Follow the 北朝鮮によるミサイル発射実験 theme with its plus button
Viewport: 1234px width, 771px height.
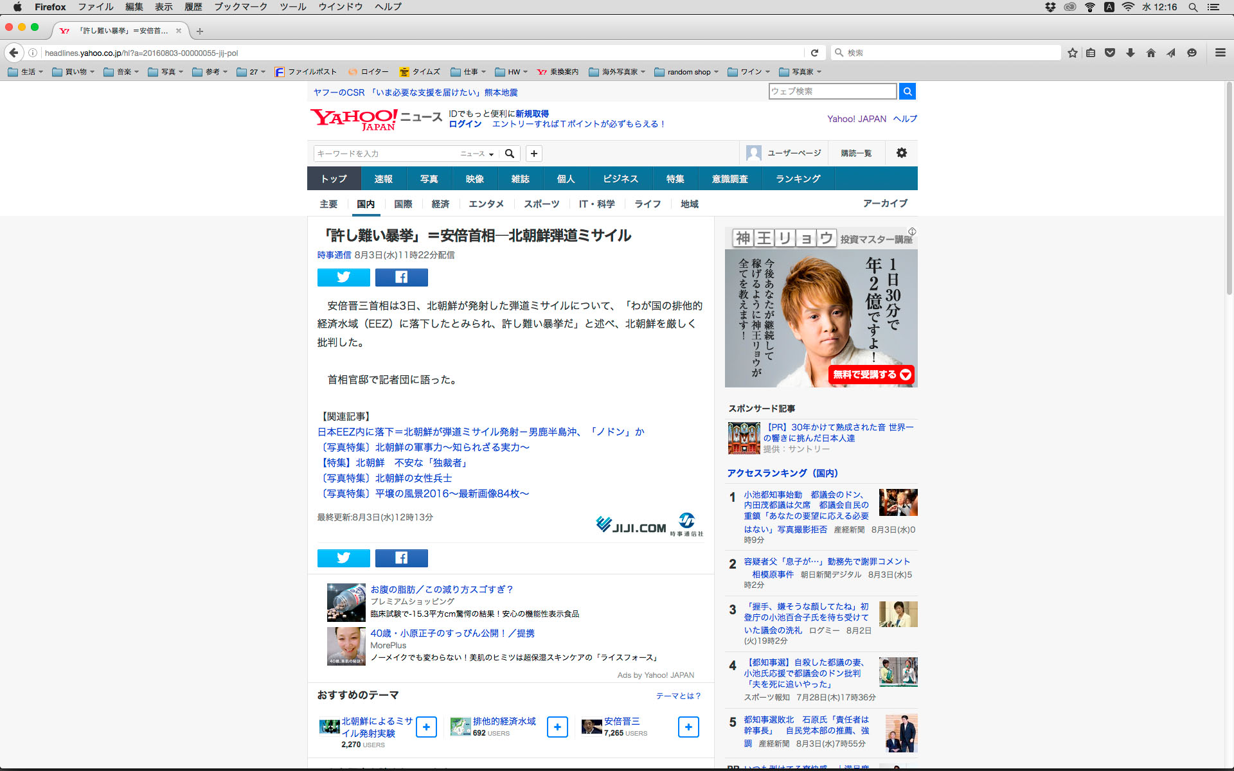point(426,727)
